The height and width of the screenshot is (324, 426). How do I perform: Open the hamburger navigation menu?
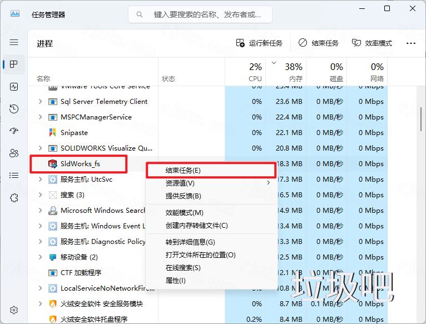(14, 42)
